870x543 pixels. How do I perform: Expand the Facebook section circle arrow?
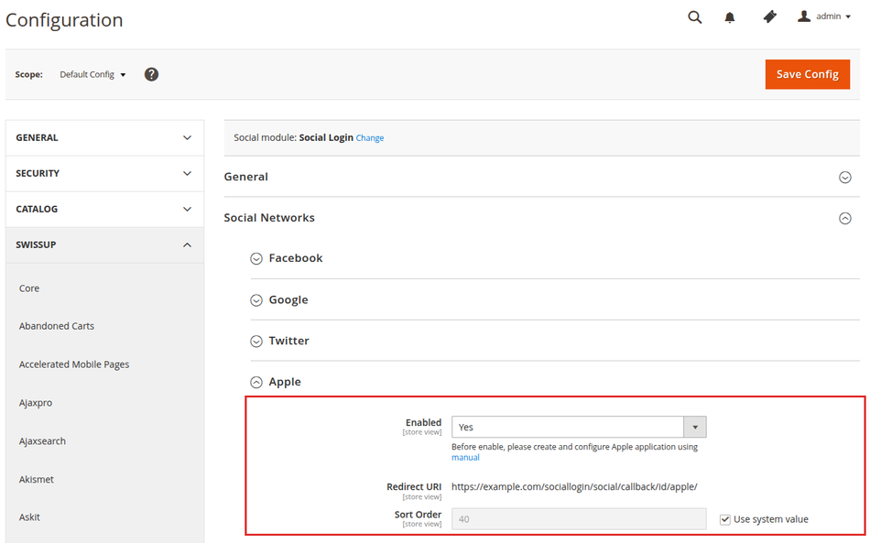click(x=256, y=258)
